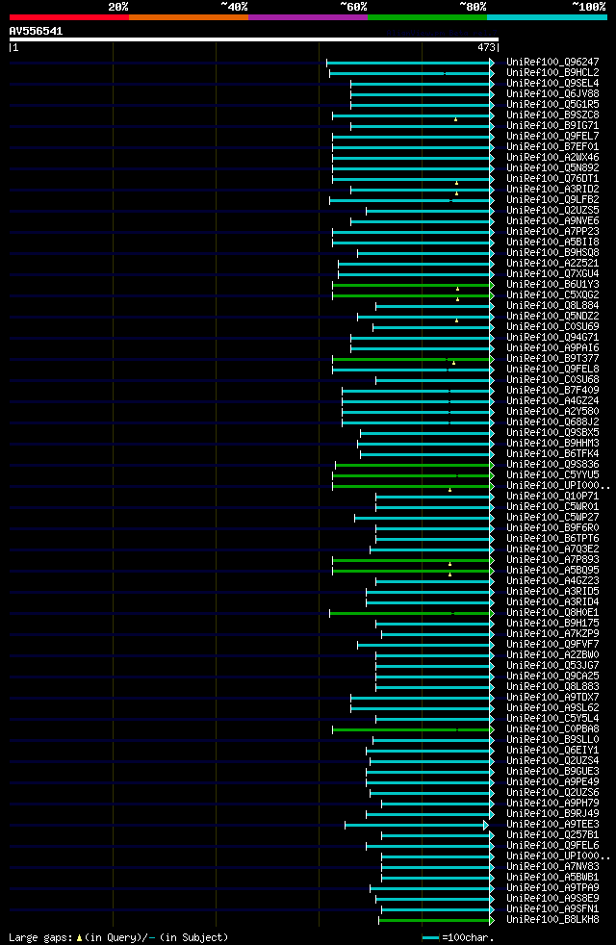Select hit UniRef100_A7PP23
This screenshot has height=945, width=616.
(552, 231)
